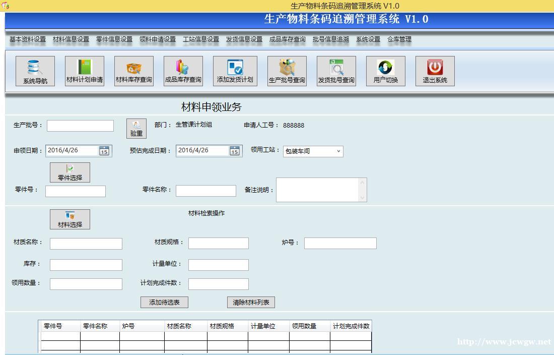
Task: Click the 发货批号查询 toolbar icon
Action: [335, 71]
